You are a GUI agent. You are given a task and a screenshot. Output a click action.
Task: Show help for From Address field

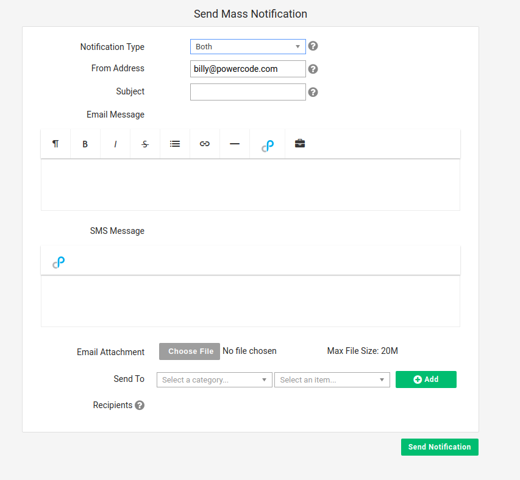[x=313, y=69]
